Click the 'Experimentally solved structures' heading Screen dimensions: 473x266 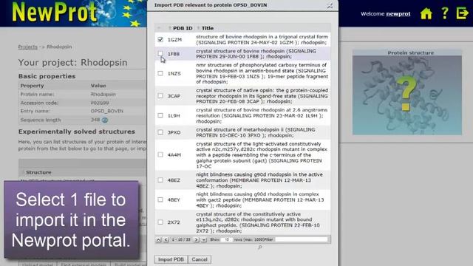[77, 132]
